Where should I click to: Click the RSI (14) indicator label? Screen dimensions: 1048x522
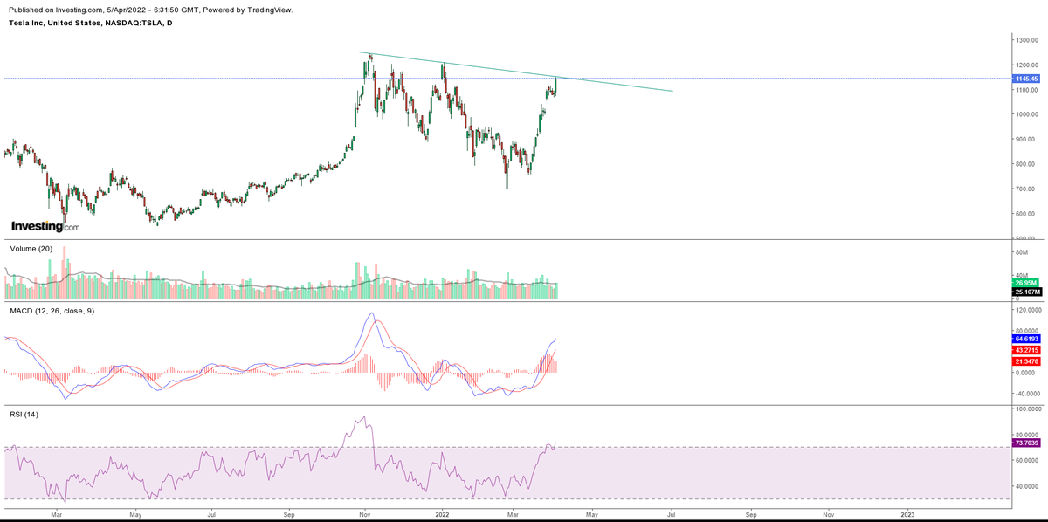click(x=24, y=413)
